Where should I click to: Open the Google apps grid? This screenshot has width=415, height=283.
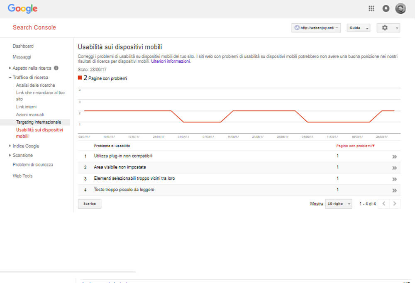371,8
